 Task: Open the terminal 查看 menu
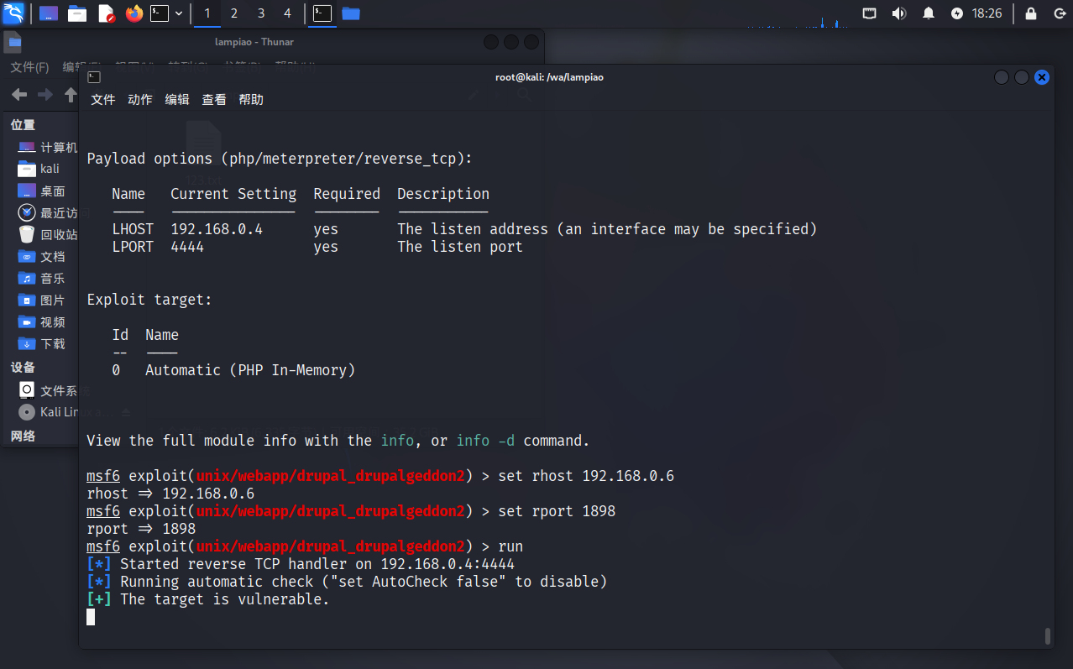(214, 99)
